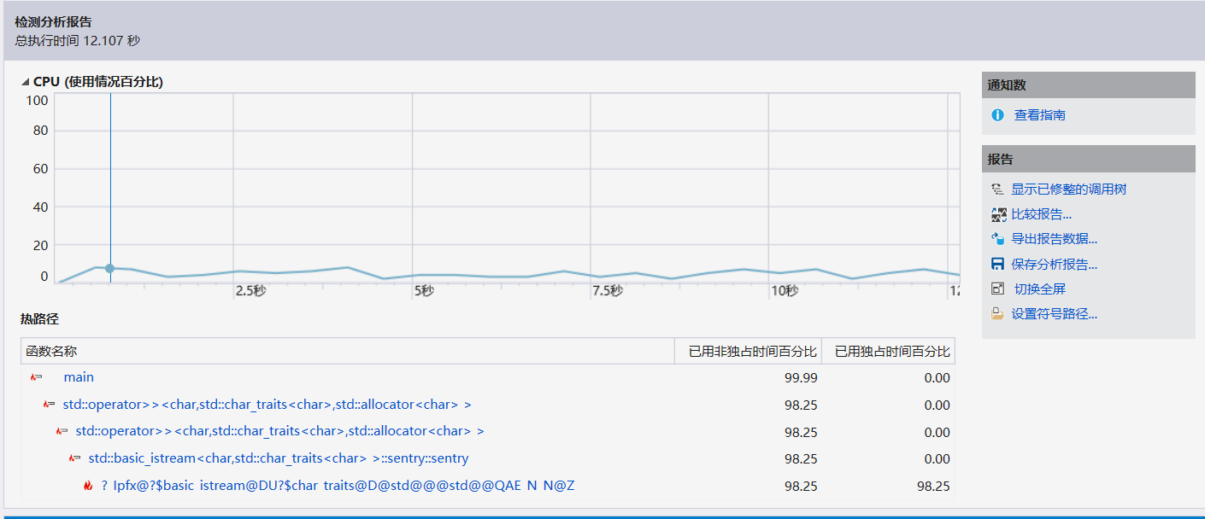Click the 热路径 section heading

(39, 319)
